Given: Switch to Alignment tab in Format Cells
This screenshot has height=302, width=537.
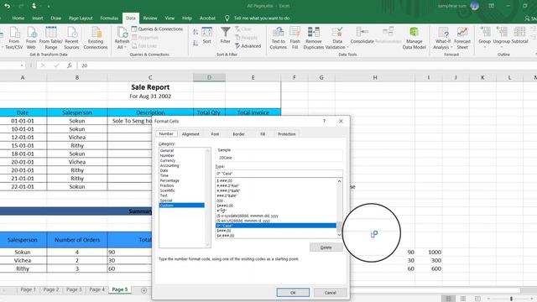Looking at the screenshot, I should pos(190,134).
